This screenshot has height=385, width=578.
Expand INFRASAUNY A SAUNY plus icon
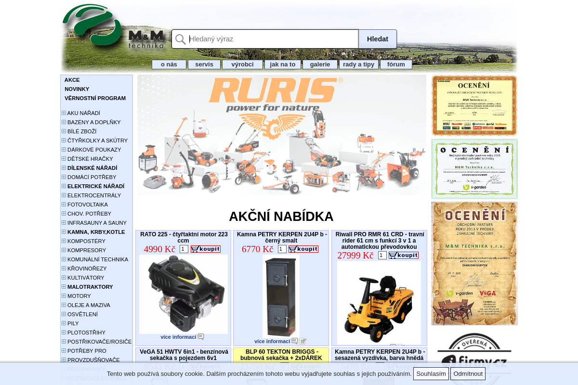point(64,223)
